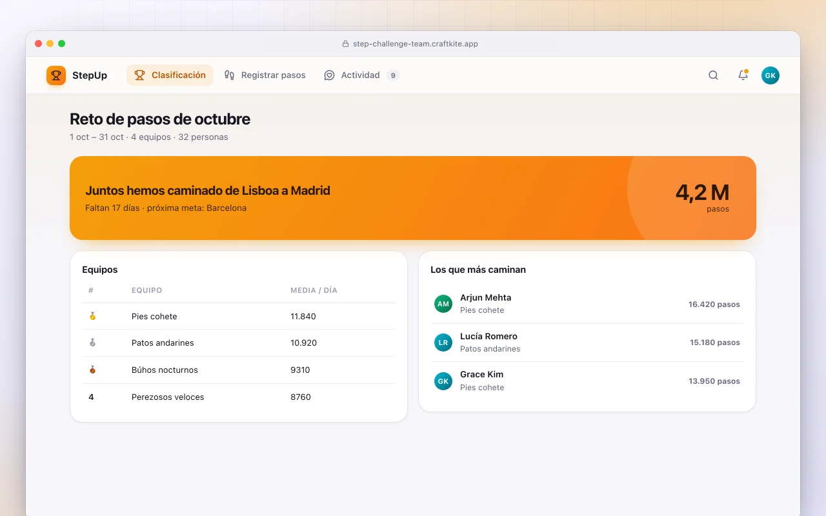Select the Pies cohete team name in Equipos
Viewport: 826px width, 516px height.
pos(154,317)
